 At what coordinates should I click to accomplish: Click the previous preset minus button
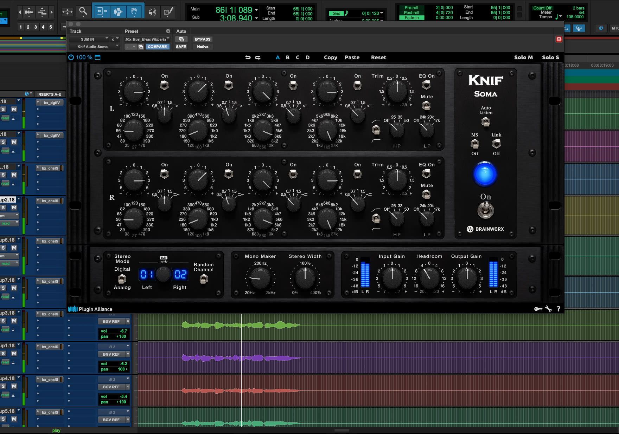(128, 47)
